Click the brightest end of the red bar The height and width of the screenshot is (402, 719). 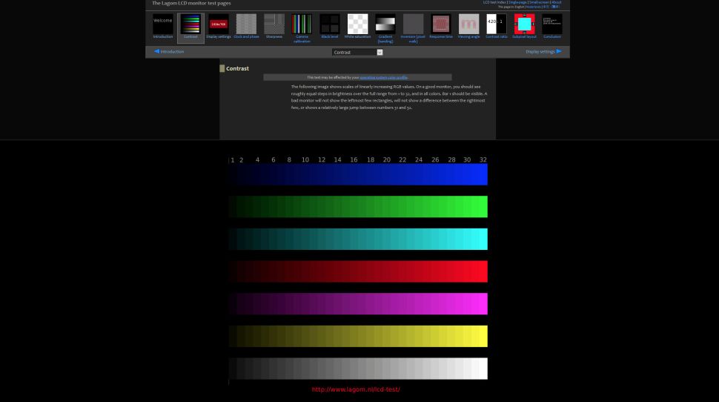[483, 271]
